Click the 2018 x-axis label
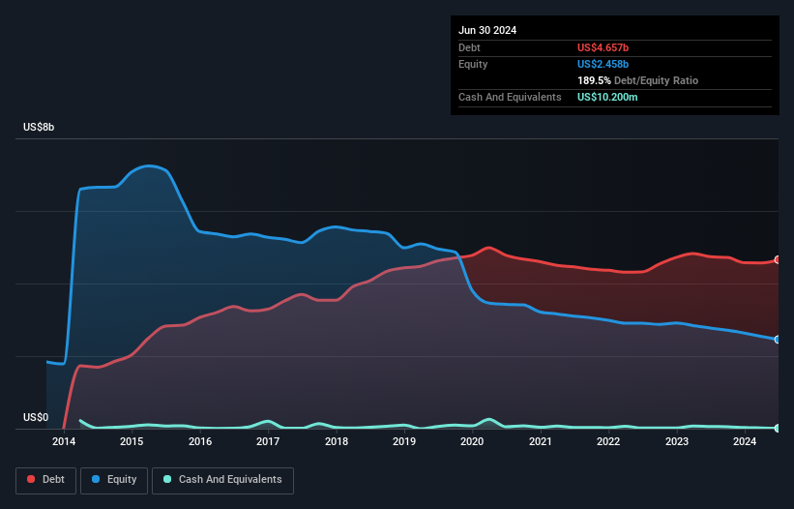Screen dimensions: 794x509 (337, 441)
